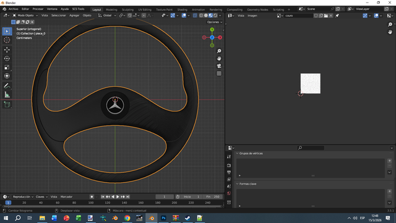Select the Measure ruler tool
Image resolution: width=396 pixels, height=223 pixels.
coord(7,95)
